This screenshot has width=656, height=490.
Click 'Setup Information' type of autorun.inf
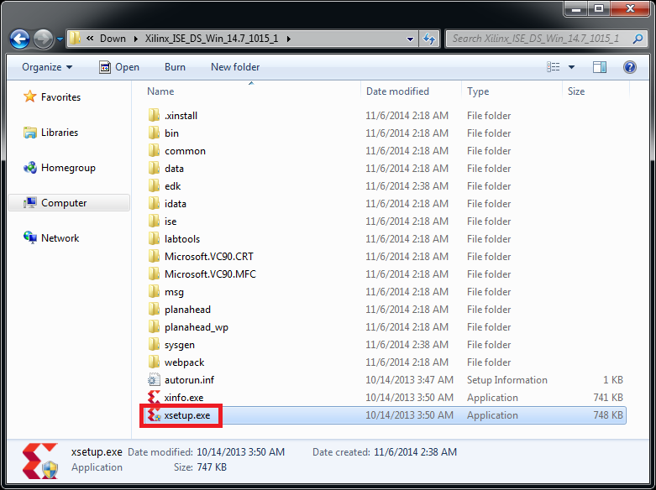(507, 380)
